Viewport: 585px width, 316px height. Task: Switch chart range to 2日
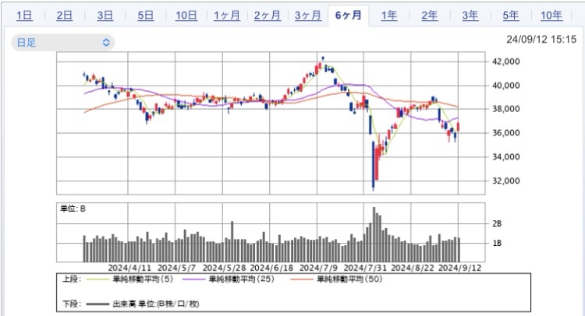click(x=65, y=16)
